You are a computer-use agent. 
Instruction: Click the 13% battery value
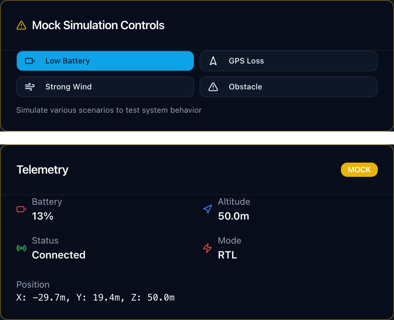42,216
